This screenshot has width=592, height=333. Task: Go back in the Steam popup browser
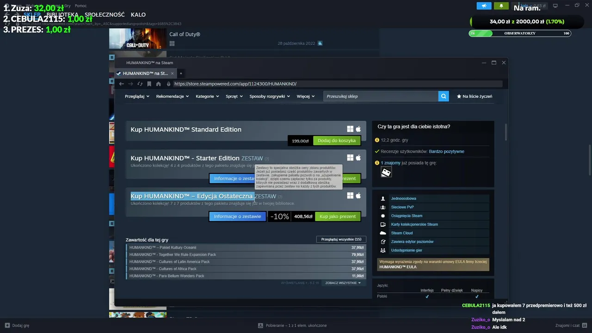(121, 84)
